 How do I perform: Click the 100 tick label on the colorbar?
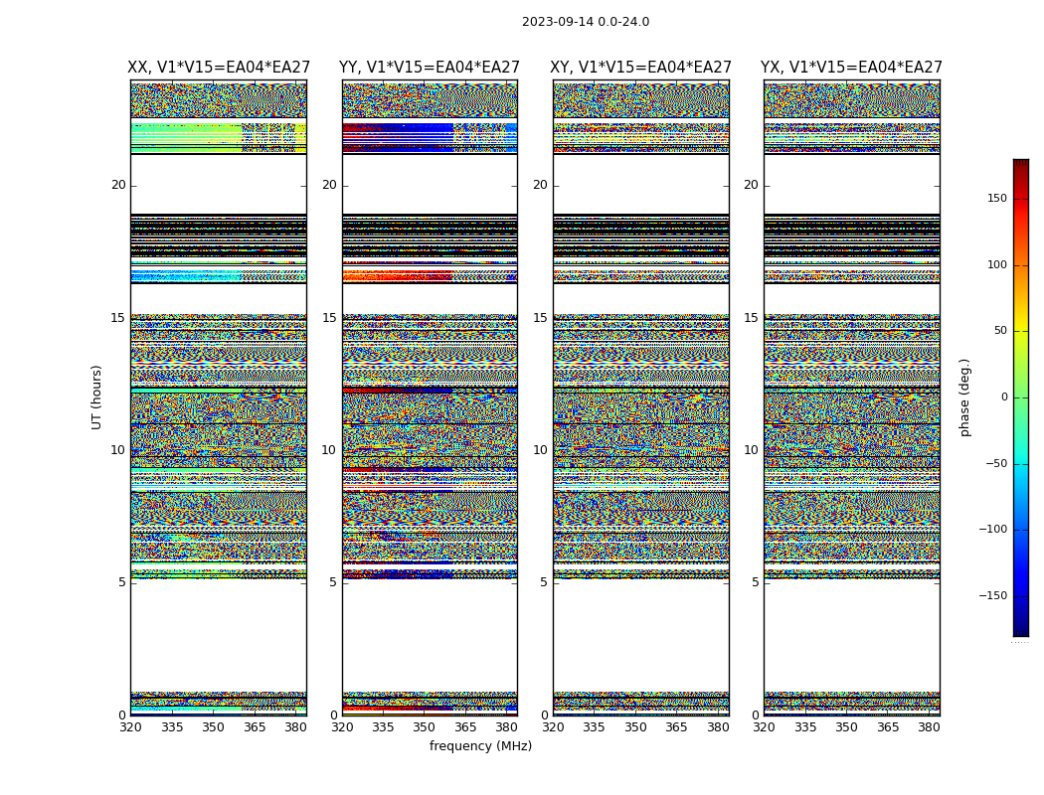[x=996, y=264]
